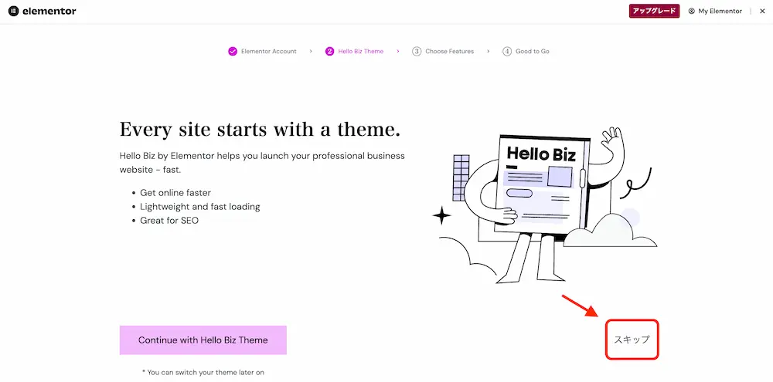Click the completed checkmark icon for Elementor Account

(233, 51)
